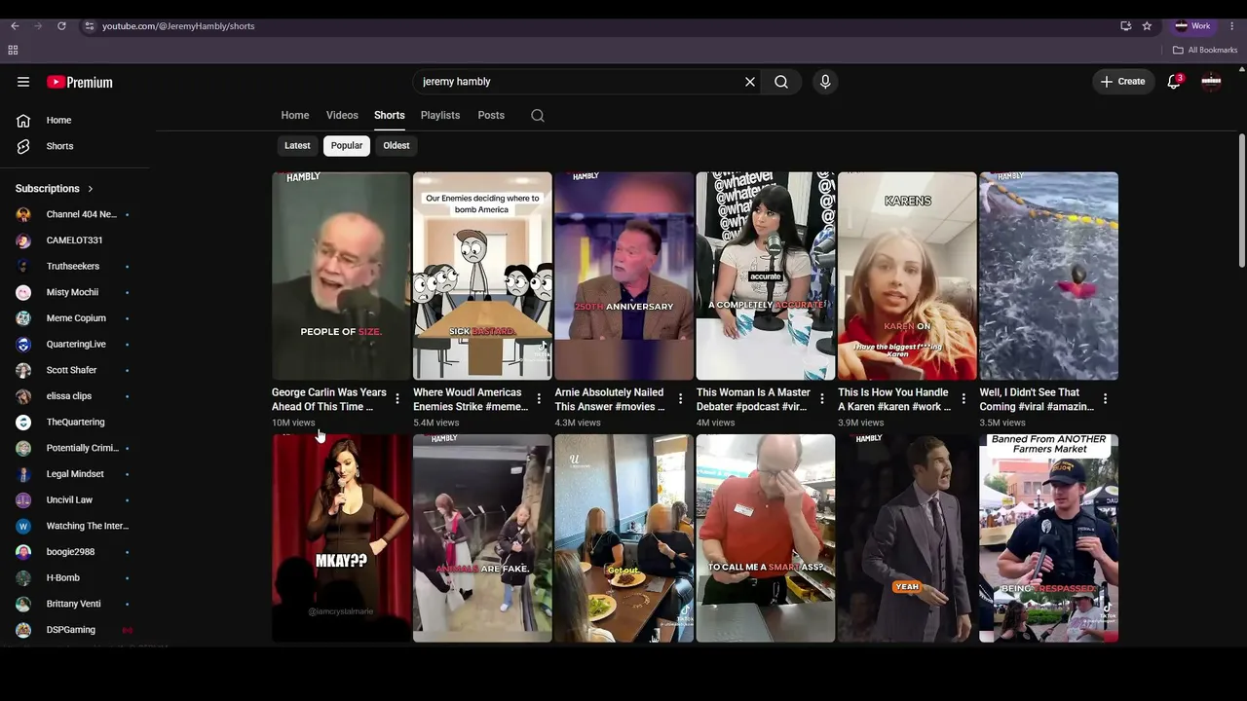Play the "KARENS" short thumbnail
Viewport: 1247px width, 701px height.
point(907,276)
